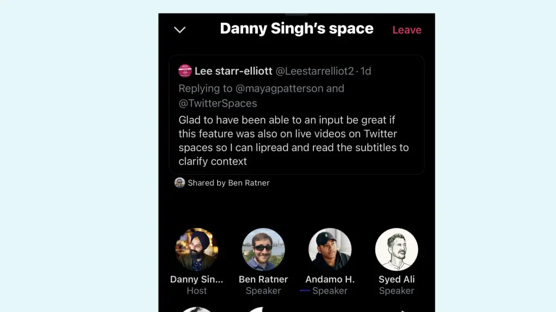
Task: Click the Andamo H. speaker name
Action: click(x=330, y=279)
